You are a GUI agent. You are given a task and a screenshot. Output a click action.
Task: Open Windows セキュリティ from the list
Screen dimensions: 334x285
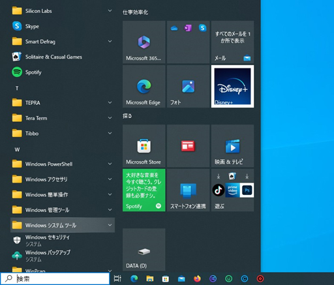tap(63, 241)
